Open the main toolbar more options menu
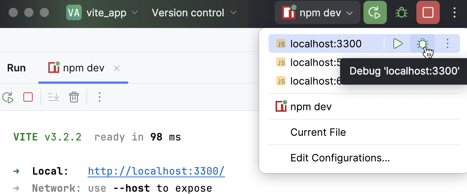The height and width of the screenshot is (194, 467). [x=455, y=13]
